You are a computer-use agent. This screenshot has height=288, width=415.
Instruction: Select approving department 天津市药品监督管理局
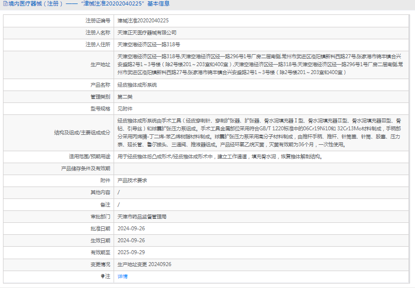(x=142, y=217)
